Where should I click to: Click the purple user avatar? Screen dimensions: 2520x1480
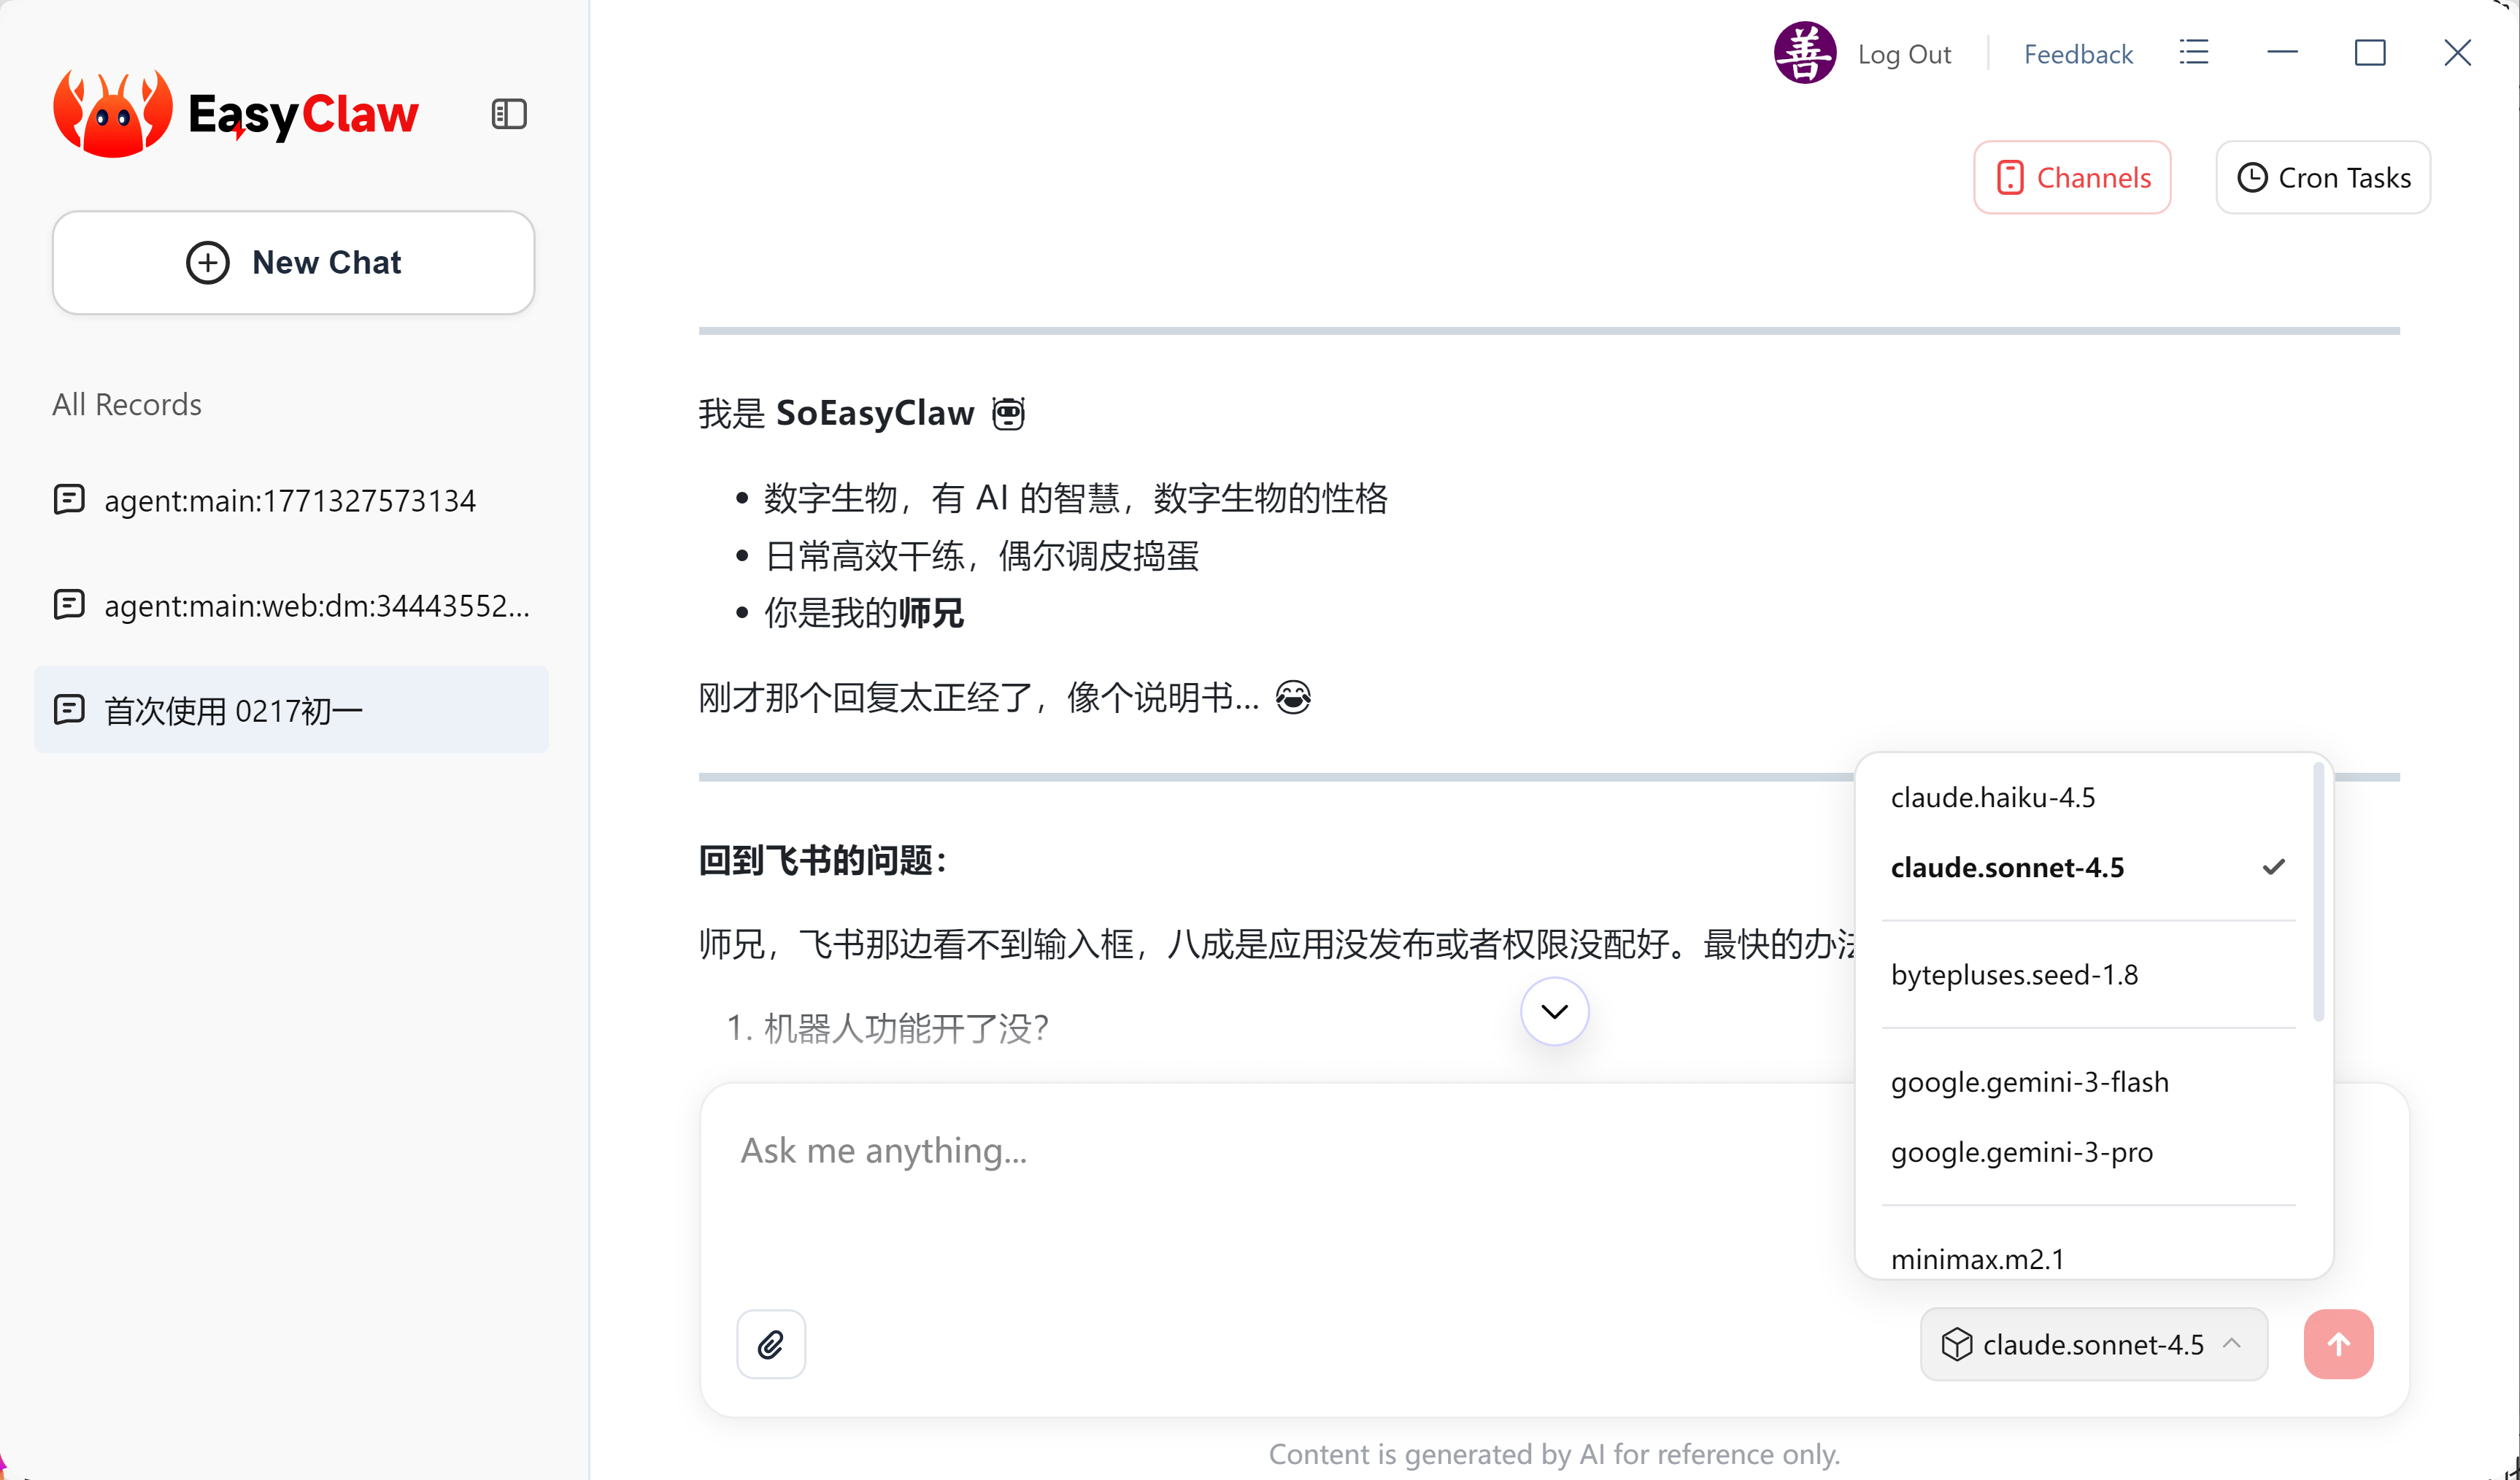click(x=1804, y=53)
